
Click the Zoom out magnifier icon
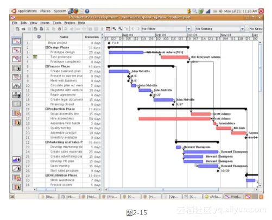click(120, 29)
